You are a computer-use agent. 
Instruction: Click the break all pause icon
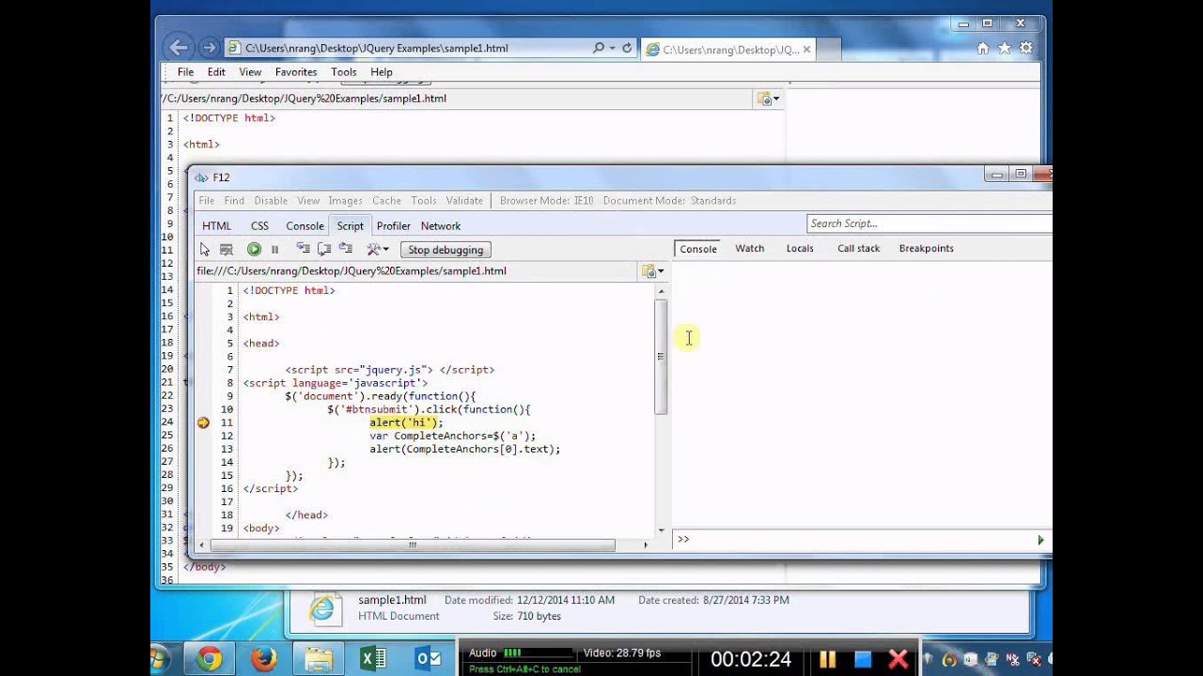275,250
